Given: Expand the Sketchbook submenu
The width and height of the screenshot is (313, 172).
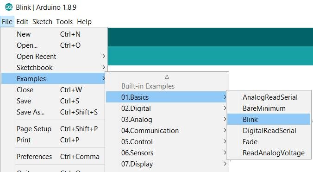Looking at the screenshot, I should [53, 68].
